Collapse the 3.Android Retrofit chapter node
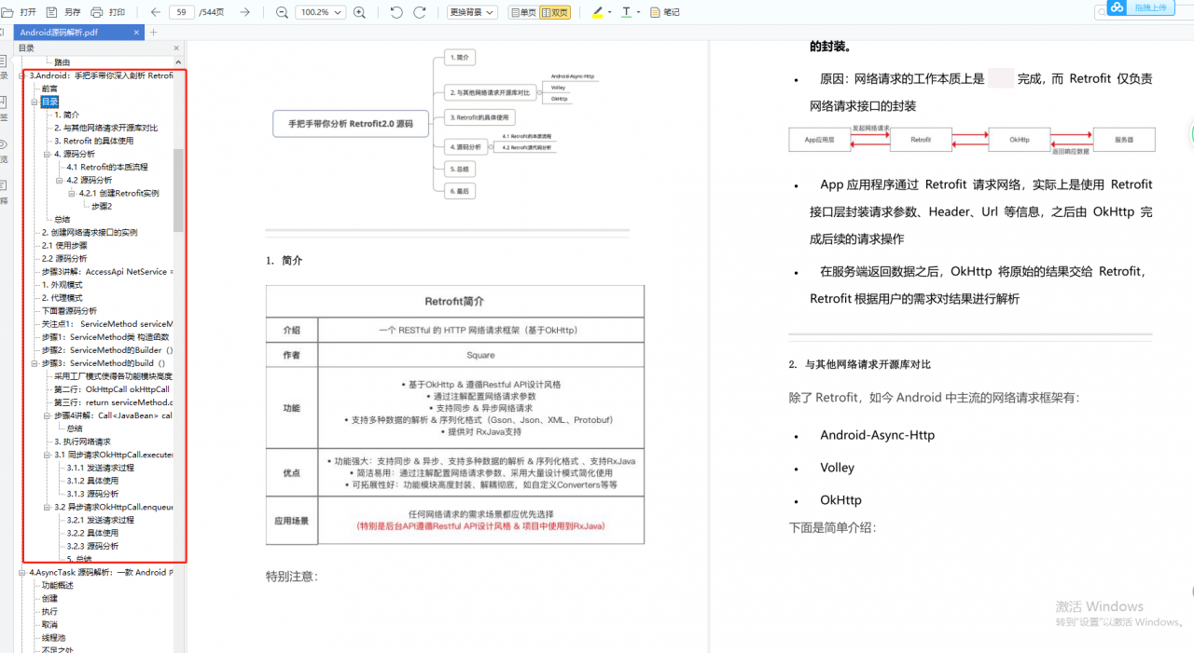 pyautogui.click(x=22, y=75)
